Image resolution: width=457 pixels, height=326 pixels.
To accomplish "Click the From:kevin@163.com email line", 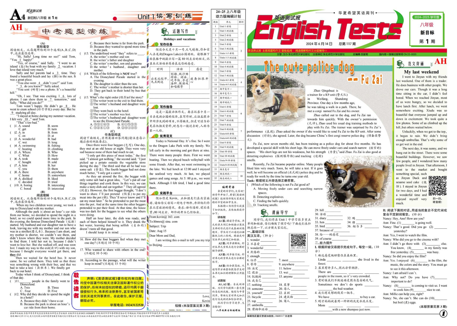I will tap(165, 217).
